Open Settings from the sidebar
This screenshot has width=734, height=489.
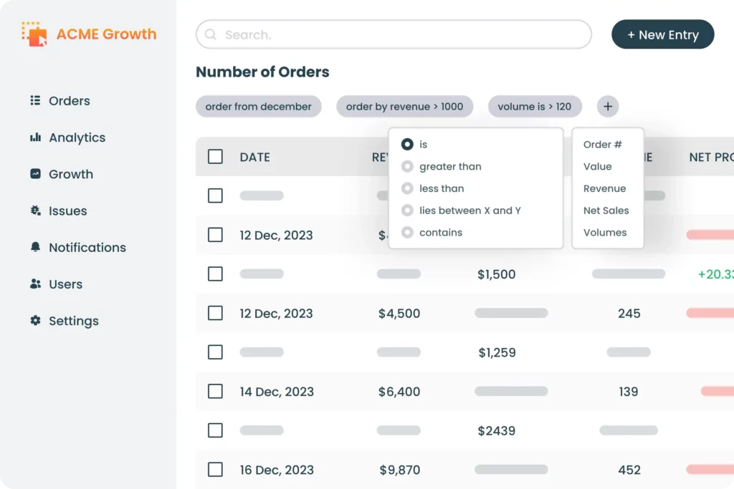(x=73, y=321)
